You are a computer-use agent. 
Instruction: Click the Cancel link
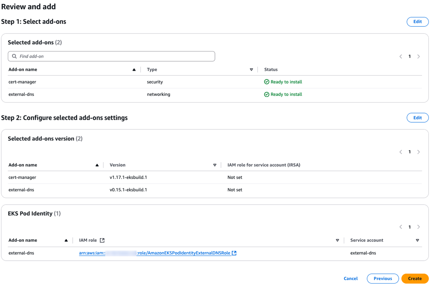(350, 278)
